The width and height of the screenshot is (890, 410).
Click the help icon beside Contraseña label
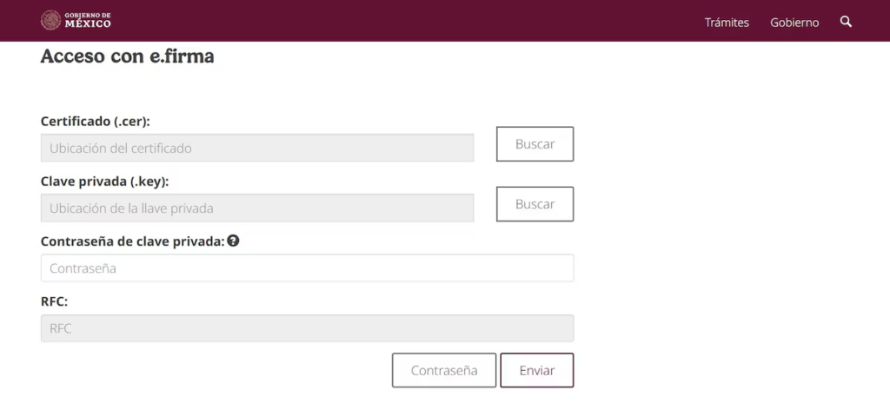click(233, 241)
